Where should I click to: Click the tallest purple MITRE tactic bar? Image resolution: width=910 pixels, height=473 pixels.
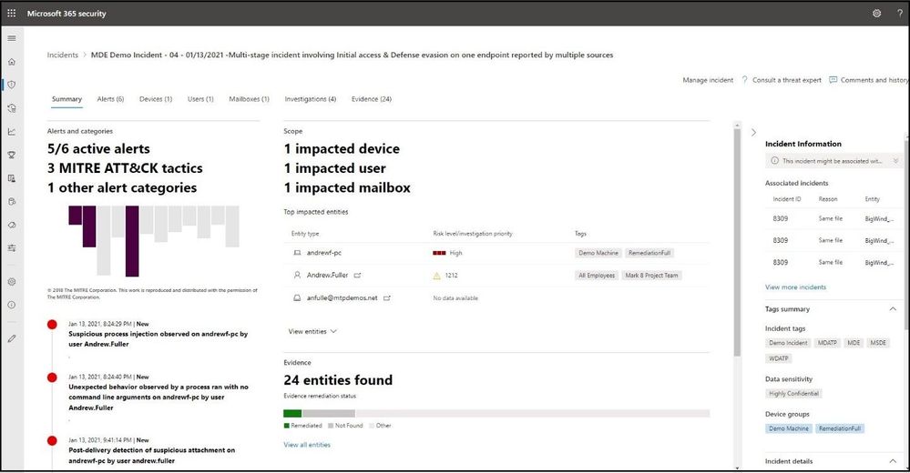pyautogui.click(x=132, y=240)
